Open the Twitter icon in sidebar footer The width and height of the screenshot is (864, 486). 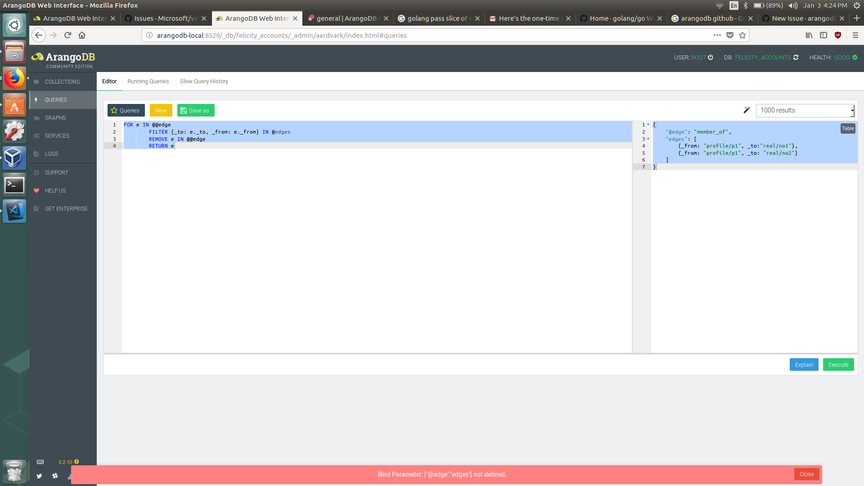(x=39, y=476)
